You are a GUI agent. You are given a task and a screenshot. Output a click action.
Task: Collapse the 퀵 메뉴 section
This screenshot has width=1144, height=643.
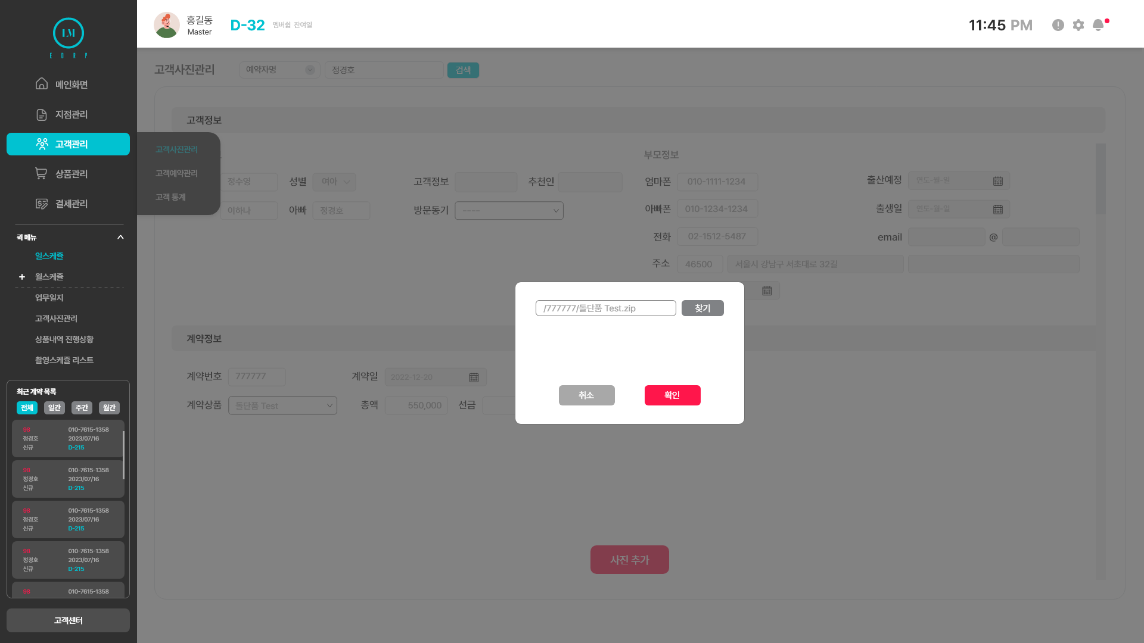(x=120, y=237)
